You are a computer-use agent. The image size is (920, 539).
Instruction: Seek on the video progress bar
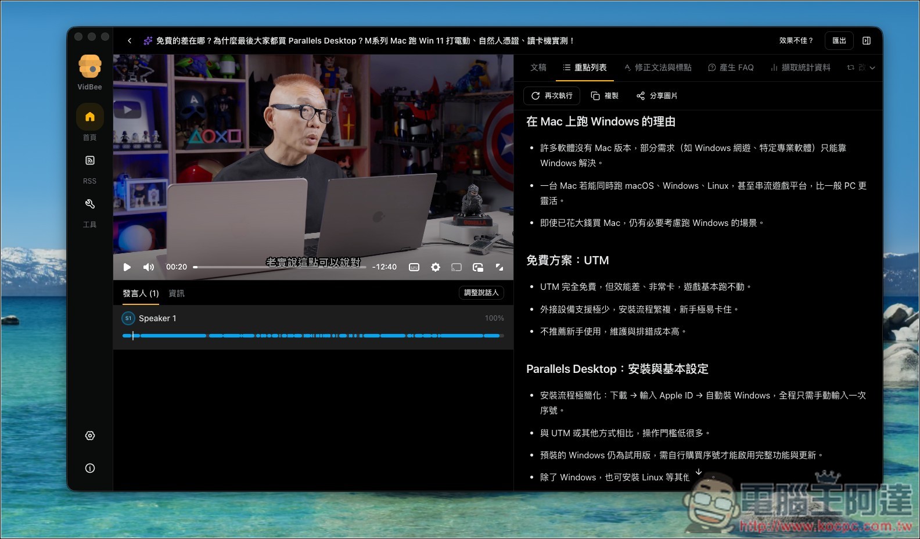click(279, 267)
